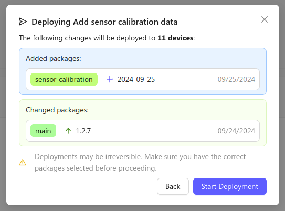Click the green upgrade arrow icon
This screenshot has width=285, height=211.
point(68,131)
